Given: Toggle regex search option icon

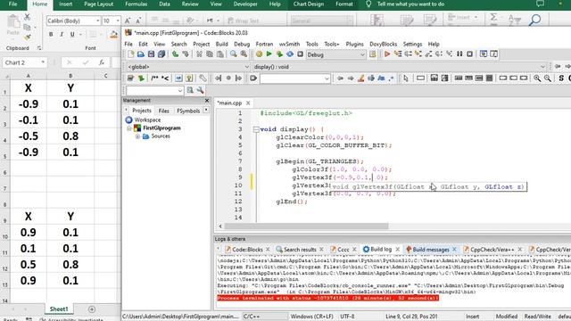Looking at the screenshot, I should click(391, 78).
